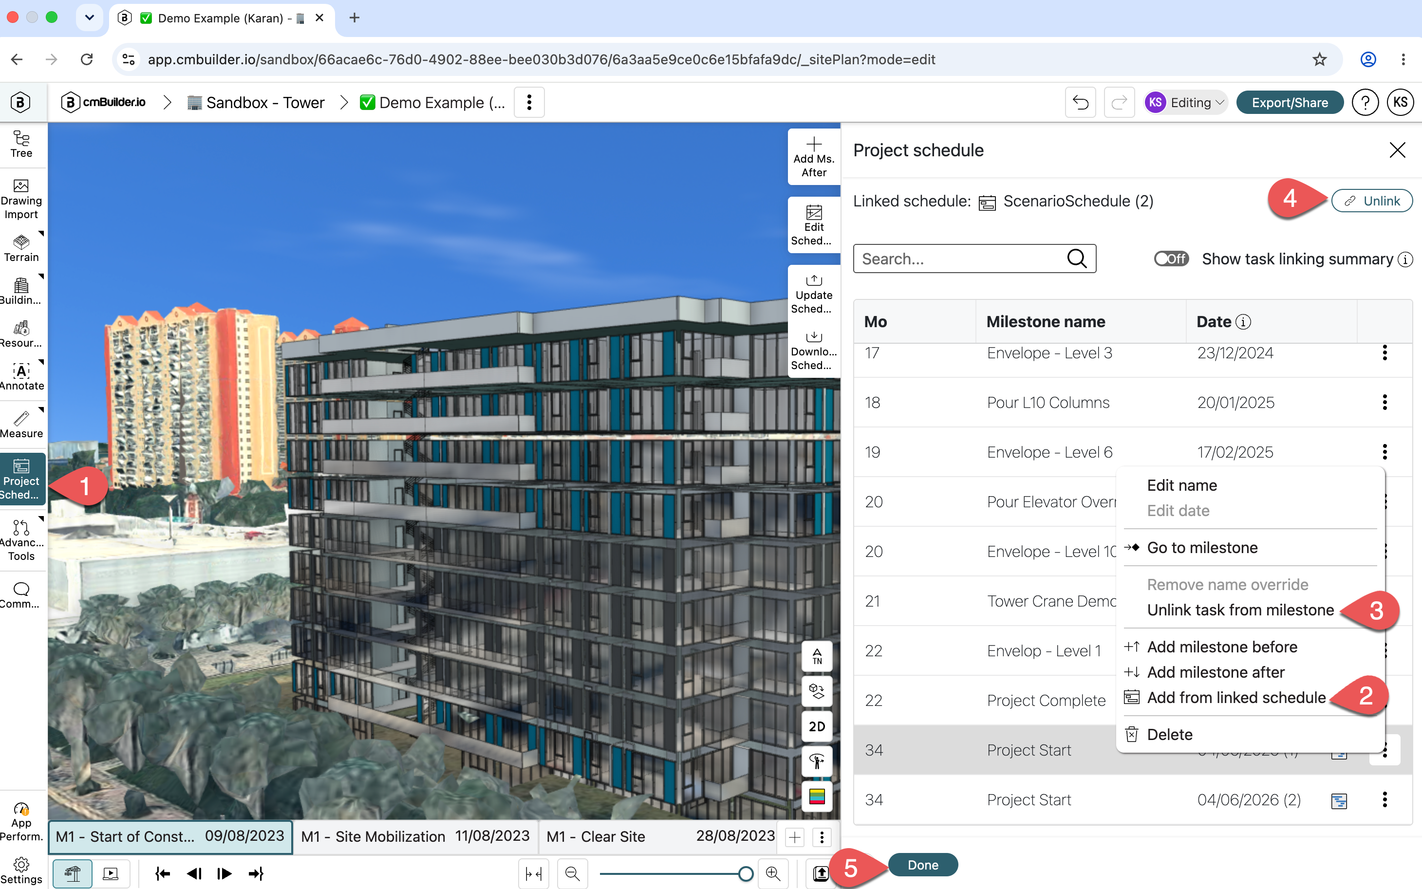The image size is (1422, 889).
Task: Click the Unlink schedule button
Action: click(1371, 201)
